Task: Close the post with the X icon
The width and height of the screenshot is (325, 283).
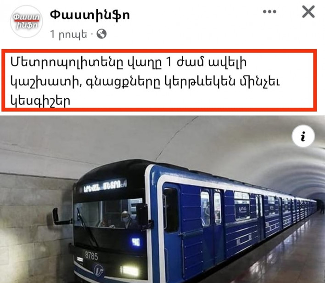Action: (308, 11)
